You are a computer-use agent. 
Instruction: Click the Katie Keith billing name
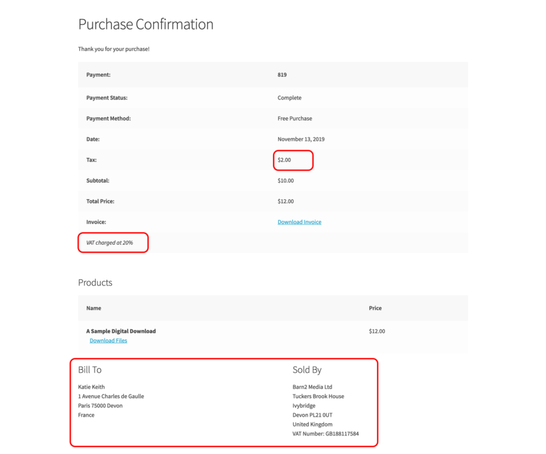91,387
